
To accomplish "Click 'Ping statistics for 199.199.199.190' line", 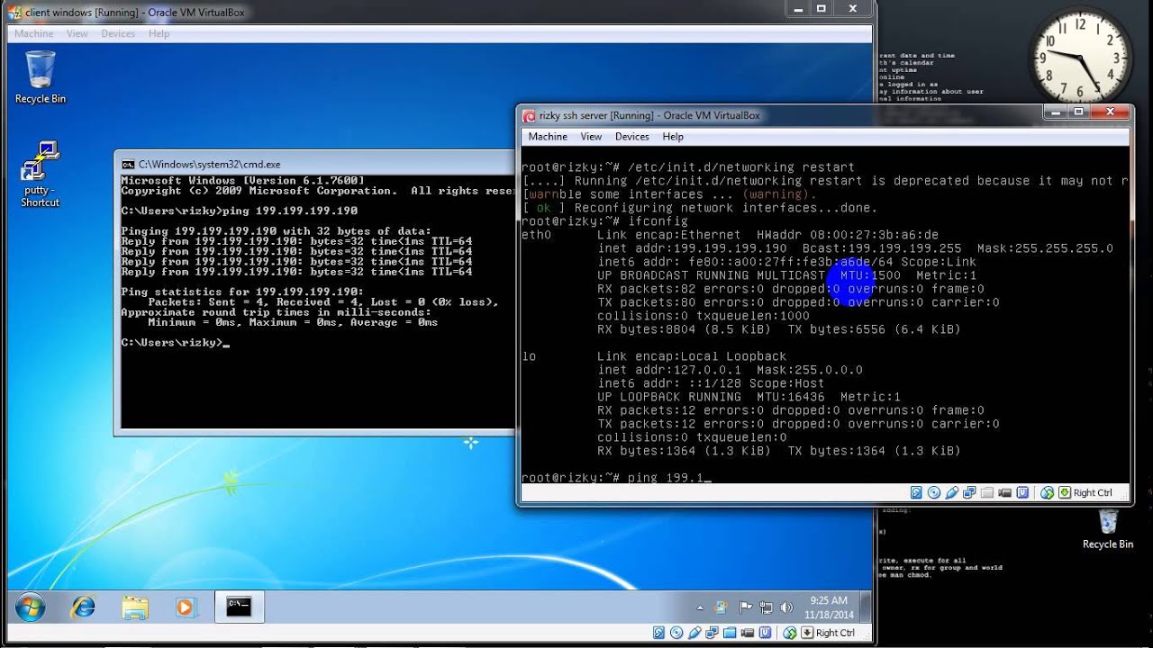I will (x=242, y=292).
